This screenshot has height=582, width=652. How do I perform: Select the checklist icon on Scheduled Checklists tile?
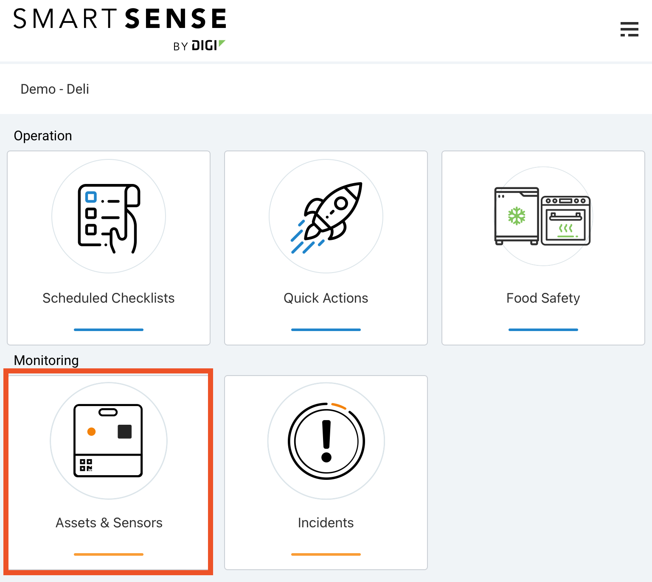pos(108,216)
